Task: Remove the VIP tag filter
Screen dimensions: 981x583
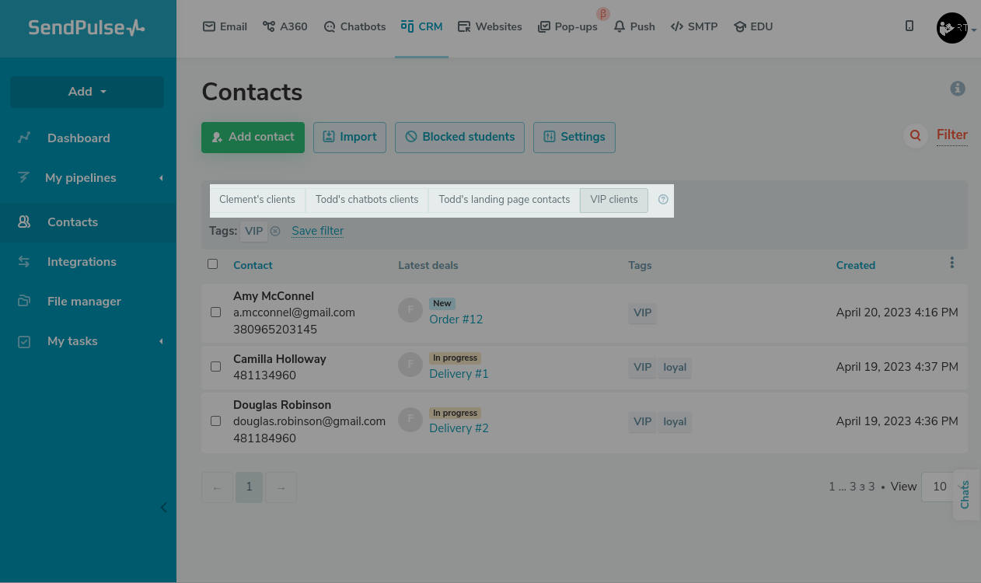Action: (275, 231)
